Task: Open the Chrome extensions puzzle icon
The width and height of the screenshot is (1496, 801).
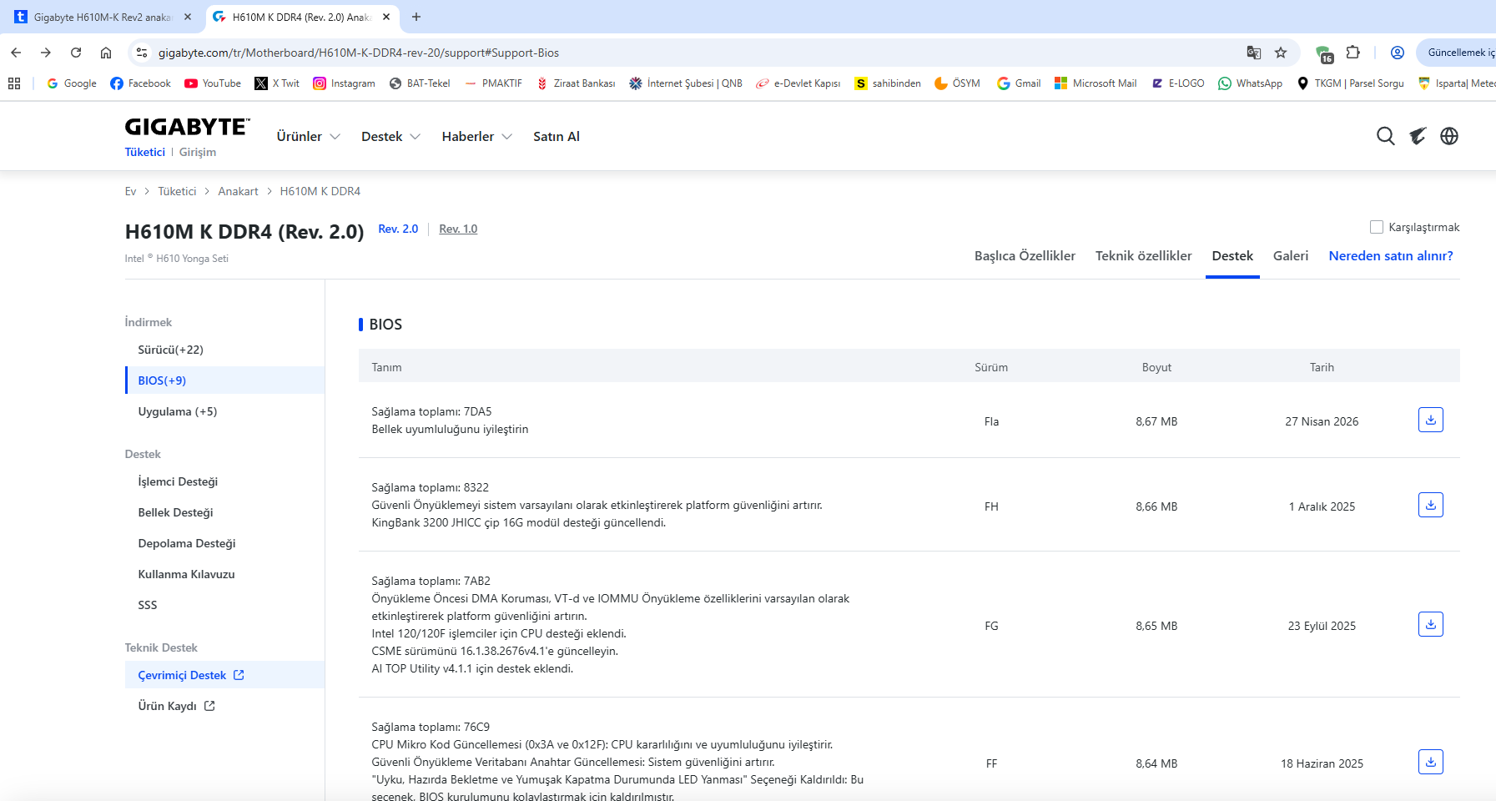Action: pyautogui.click(x=1353, y=53)
